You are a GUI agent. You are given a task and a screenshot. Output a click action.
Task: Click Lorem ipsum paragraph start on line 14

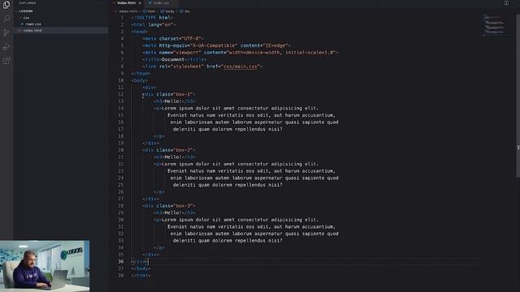[236, 108]
